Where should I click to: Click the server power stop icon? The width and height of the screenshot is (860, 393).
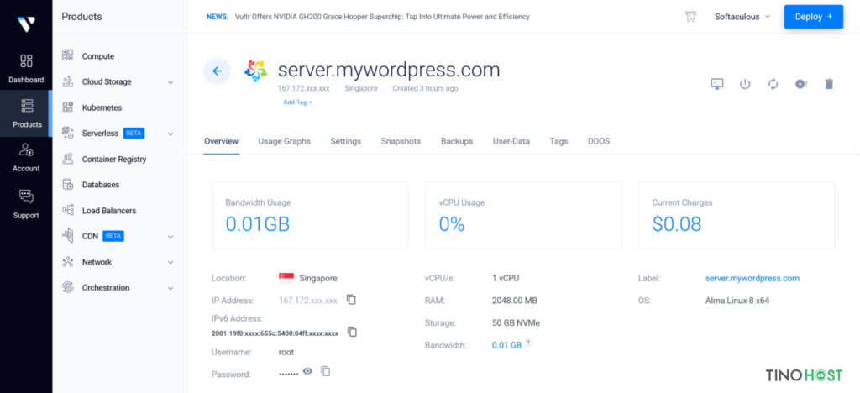[745, 84]
